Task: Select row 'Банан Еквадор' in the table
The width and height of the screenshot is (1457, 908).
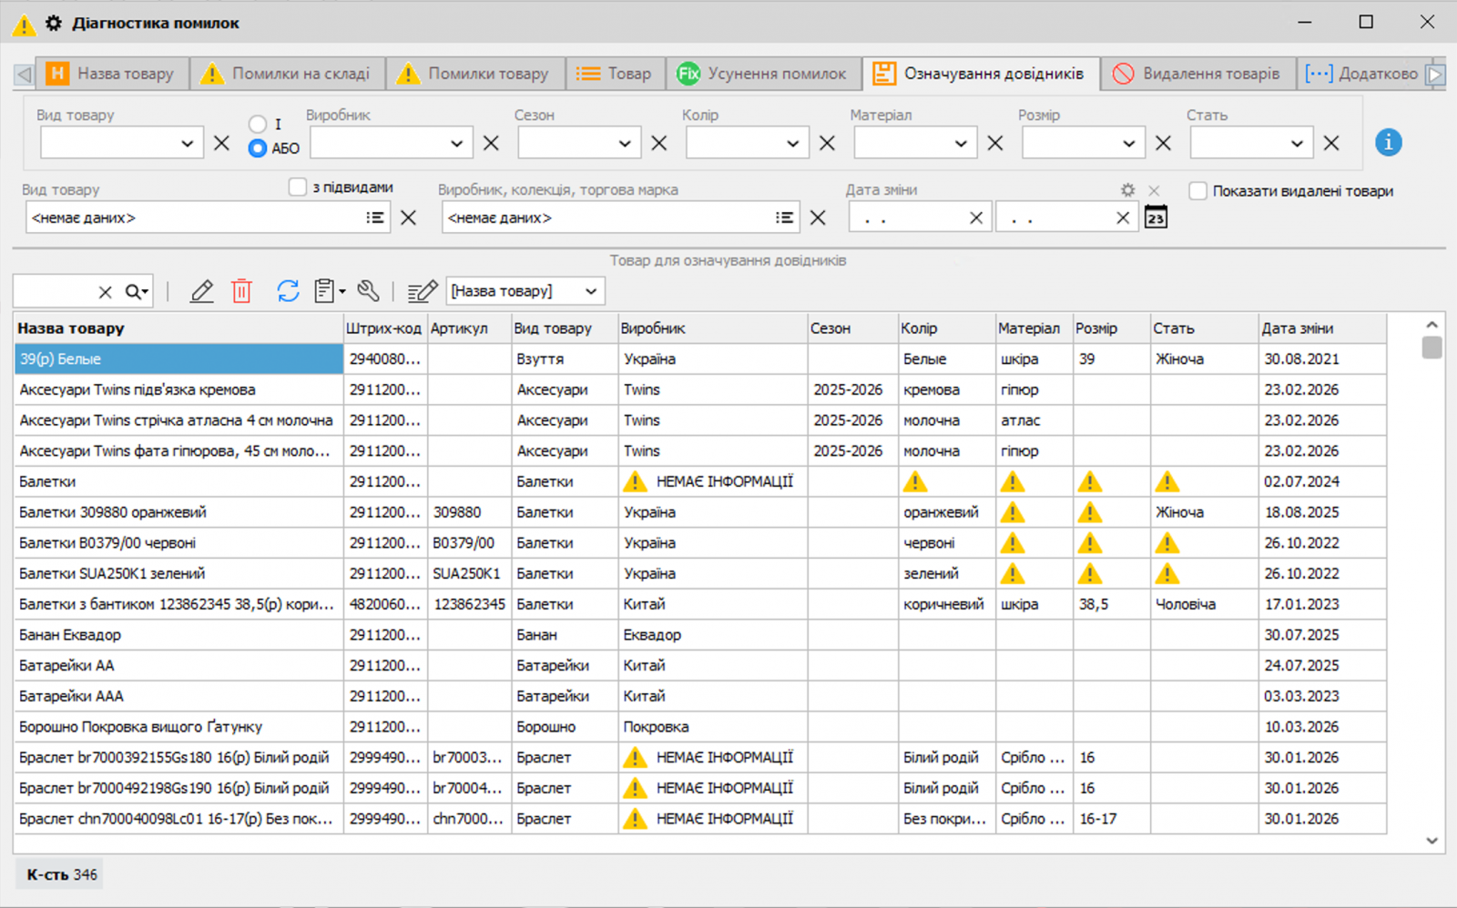Action: pos(70,635)
